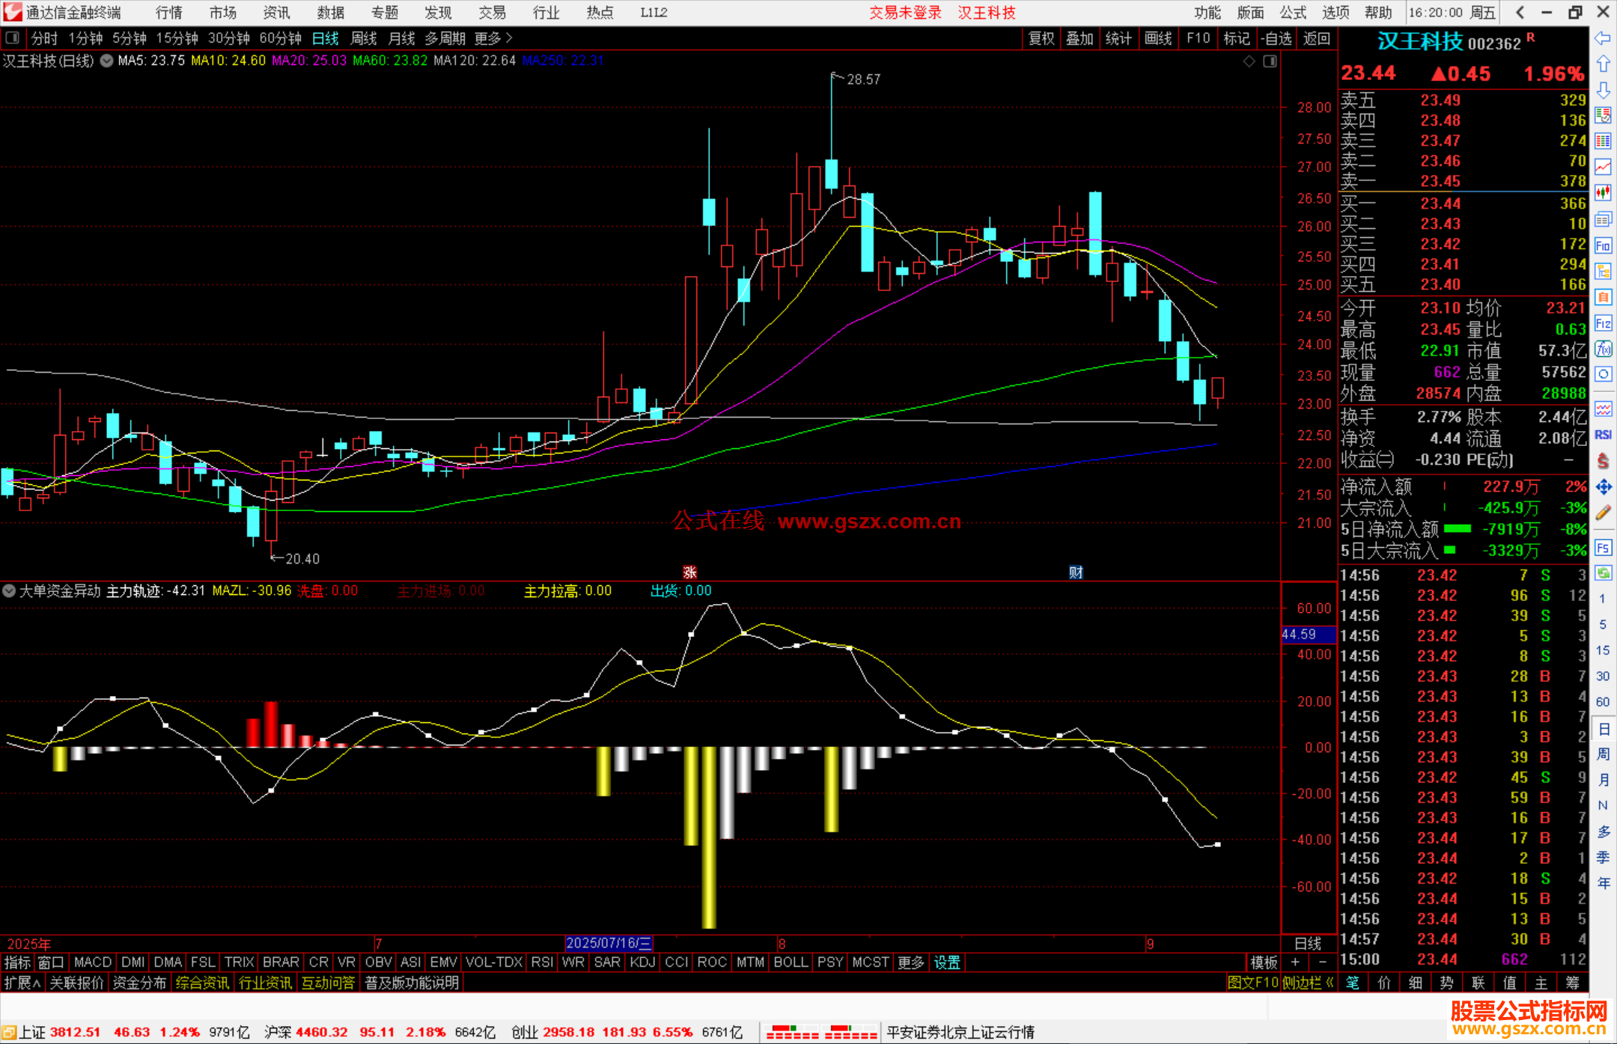Click the FS sidebar icon

pyautogui.click(x=1603, y=548)
